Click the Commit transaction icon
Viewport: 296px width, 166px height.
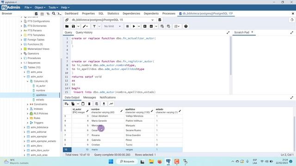[x=162, y=26]
